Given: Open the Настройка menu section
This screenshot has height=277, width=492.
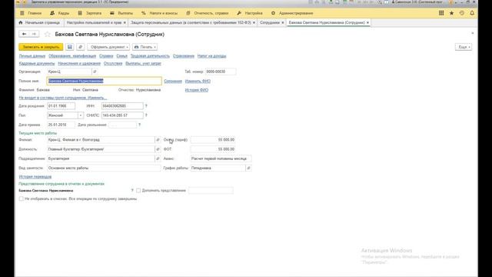Looking at the screenshot, I should [x=250, y=13].
